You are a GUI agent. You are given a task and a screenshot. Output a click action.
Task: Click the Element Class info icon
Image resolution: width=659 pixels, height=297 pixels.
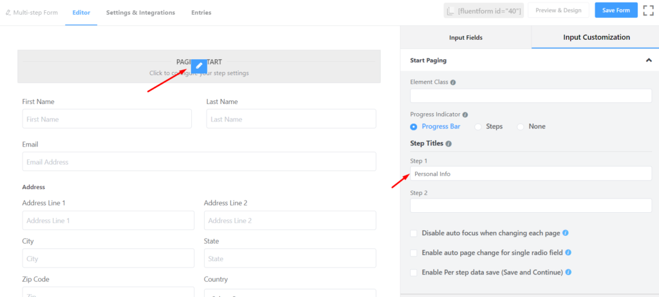click(x=452, y=83)
